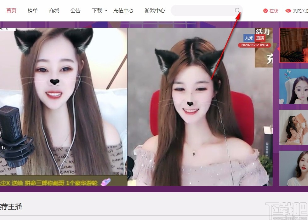
Task: Select the bottom sidebar thumbnail with gray background
Action: point(294,168)
